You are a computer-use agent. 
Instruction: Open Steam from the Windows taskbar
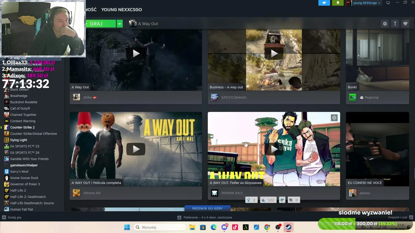click(x=288, y=227)
